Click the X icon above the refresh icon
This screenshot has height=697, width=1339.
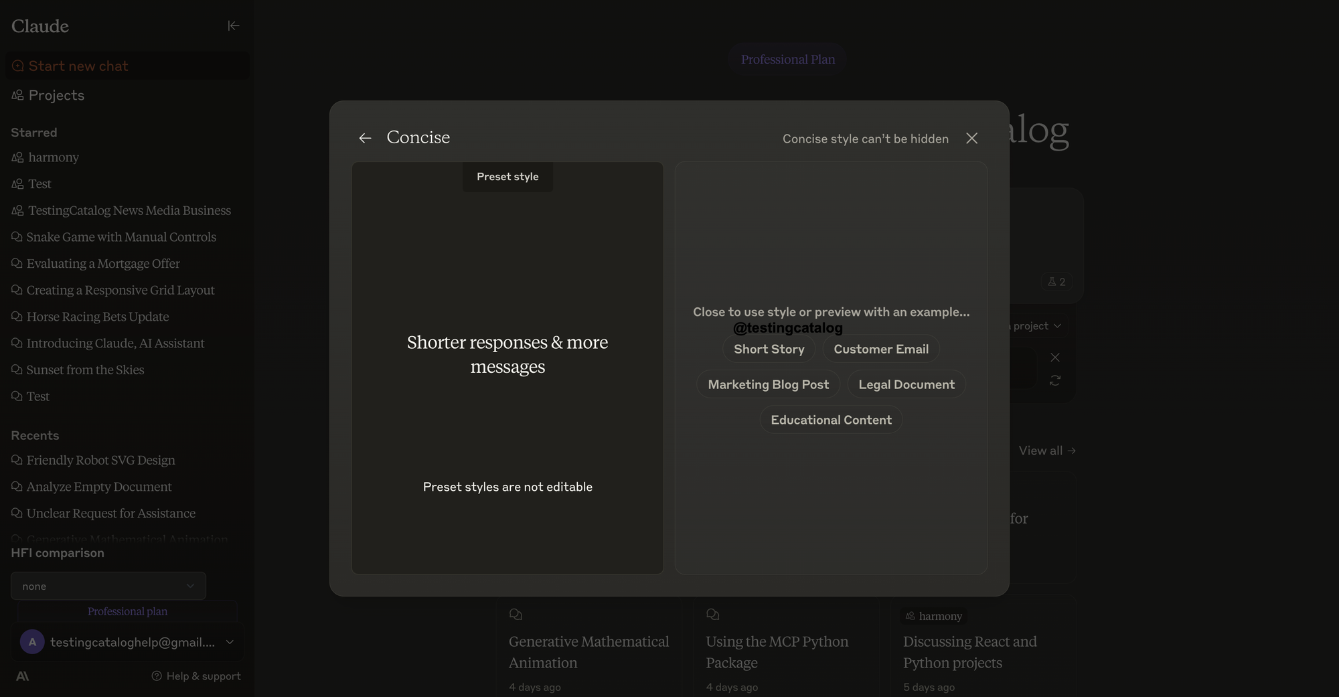pos(1055,358)
